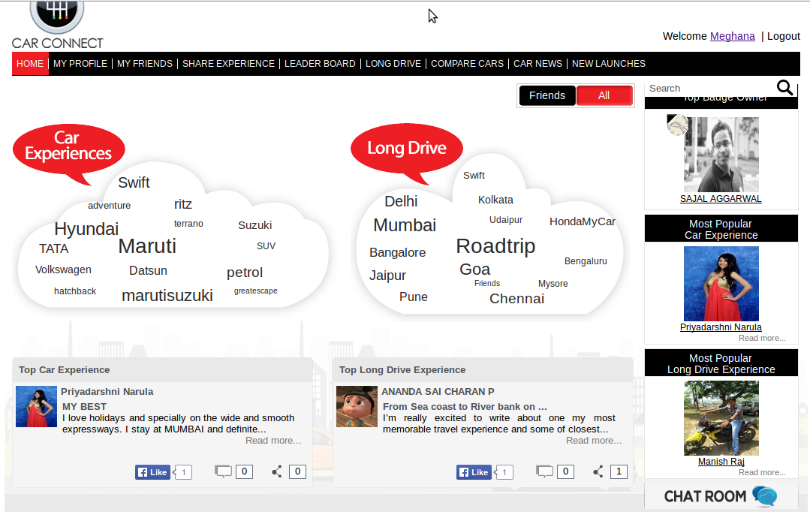Click Priyadarshni's avatar in Top Car Experience
The width and height of the screenshot is (810, 512).
(36, 407)
